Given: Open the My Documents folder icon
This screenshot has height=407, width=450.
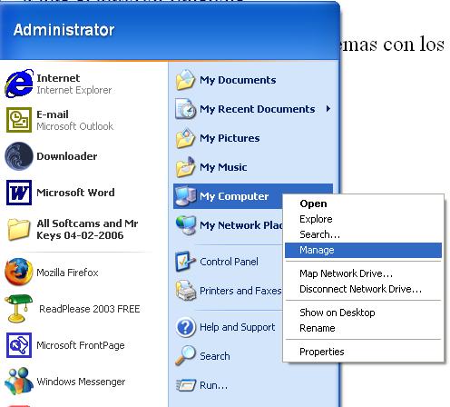Looking at the screenshot, I should tap(185, 80).
